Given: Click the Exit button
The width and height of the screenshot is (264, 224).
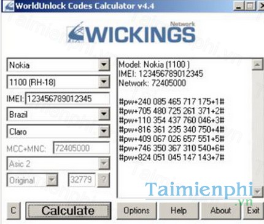Looking at the screenshot, I should point(254,210).
